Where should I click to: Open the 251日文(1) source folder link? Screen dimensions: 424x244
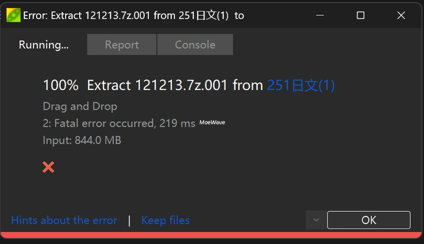(301, 85)
